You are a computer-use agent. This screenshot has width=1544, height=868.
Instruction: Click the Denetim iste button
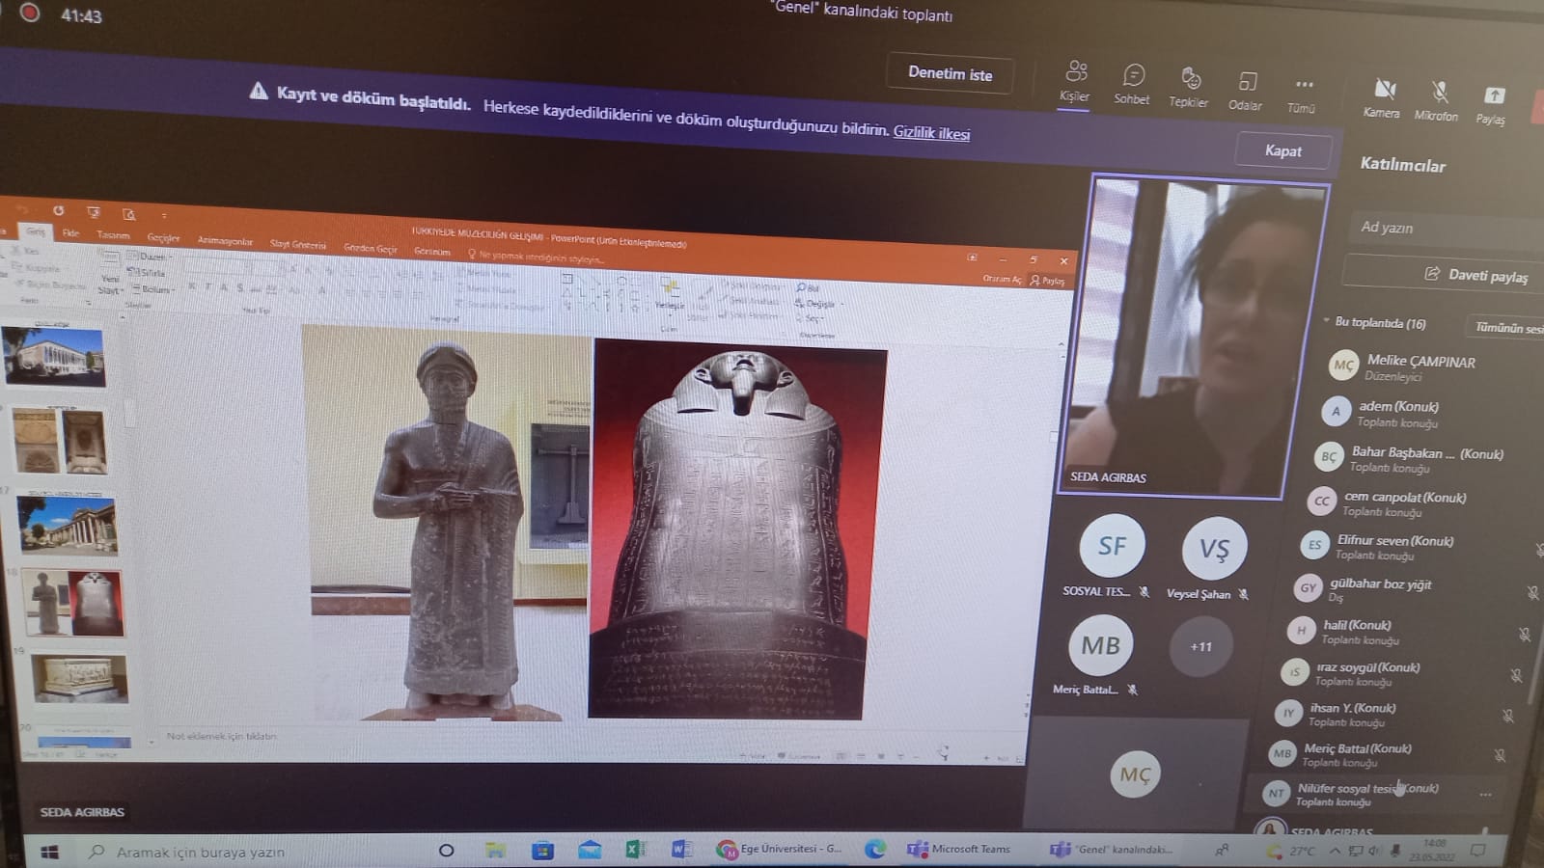tap(950, 73)
